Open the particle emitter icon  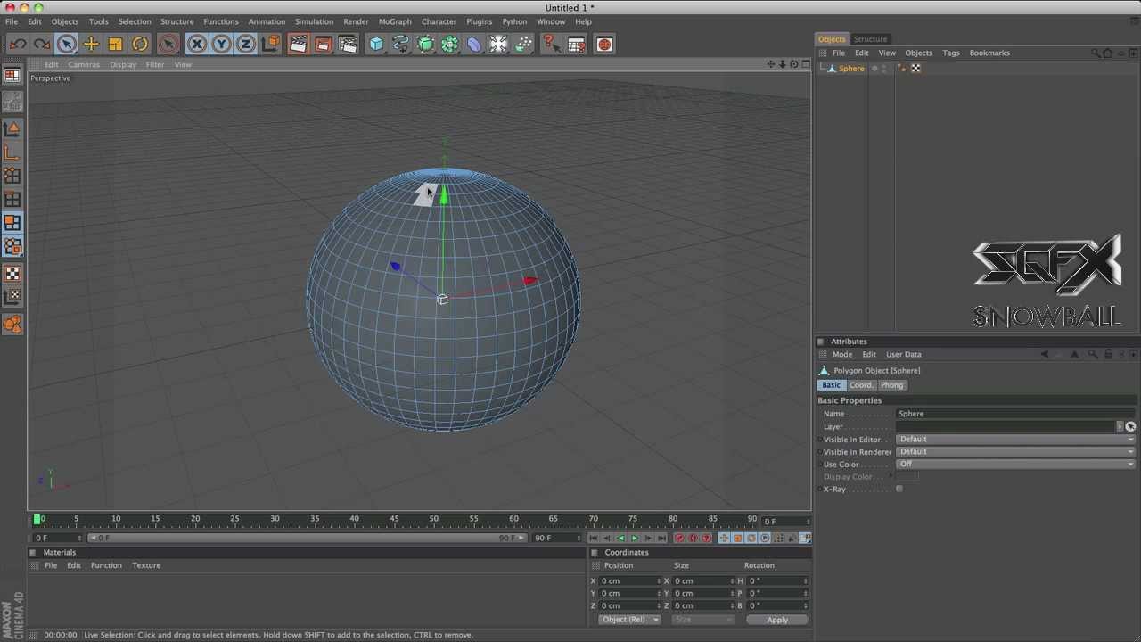[523, 44]
